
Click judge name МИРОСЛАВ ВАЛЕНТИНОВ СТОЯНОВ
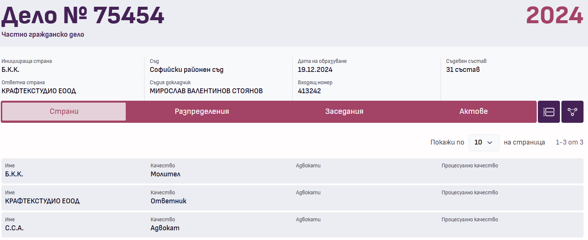click(x=206, y=91)
